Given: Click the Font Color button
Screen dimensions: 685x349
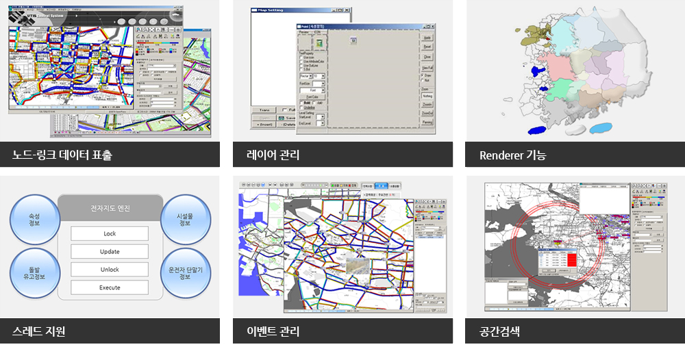Looking at the screenshot, I should click(x=312, y=97).
